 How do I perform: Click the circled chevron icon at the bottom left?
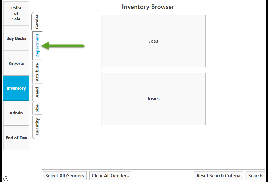pos(6,179)
